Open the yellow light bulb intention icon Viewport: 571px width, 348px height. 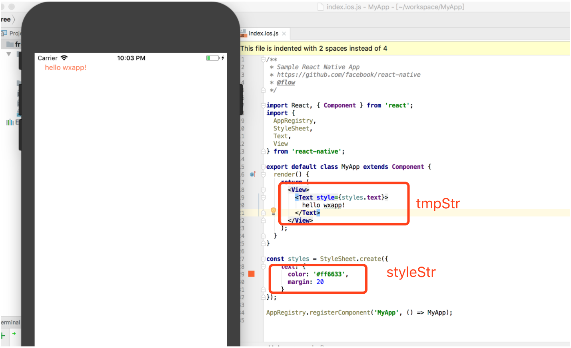pyautogui.click(x=274, y=211)
